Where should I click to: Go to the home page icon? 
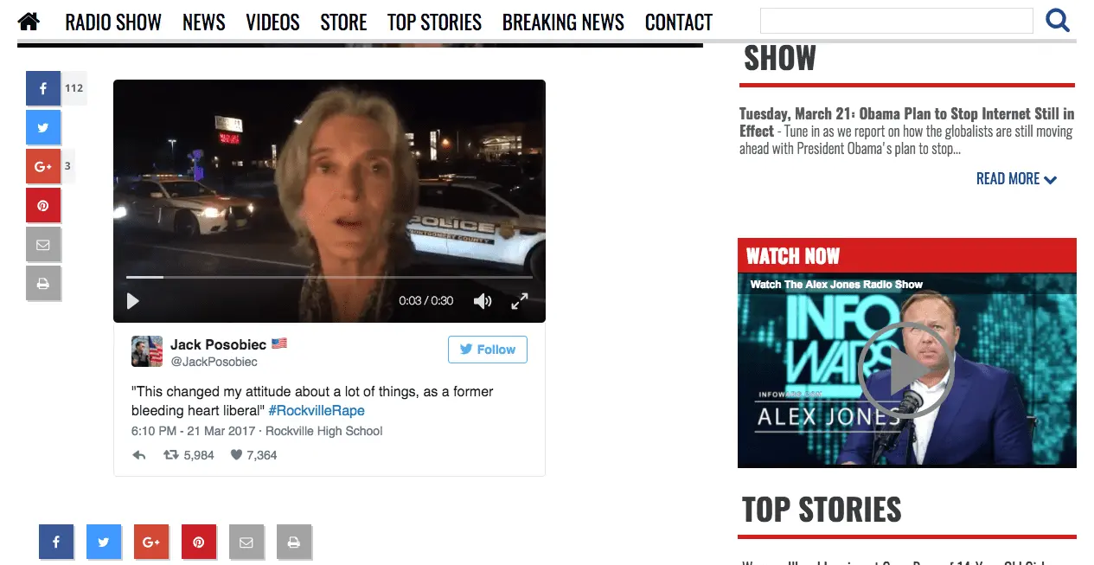point(29,21)
